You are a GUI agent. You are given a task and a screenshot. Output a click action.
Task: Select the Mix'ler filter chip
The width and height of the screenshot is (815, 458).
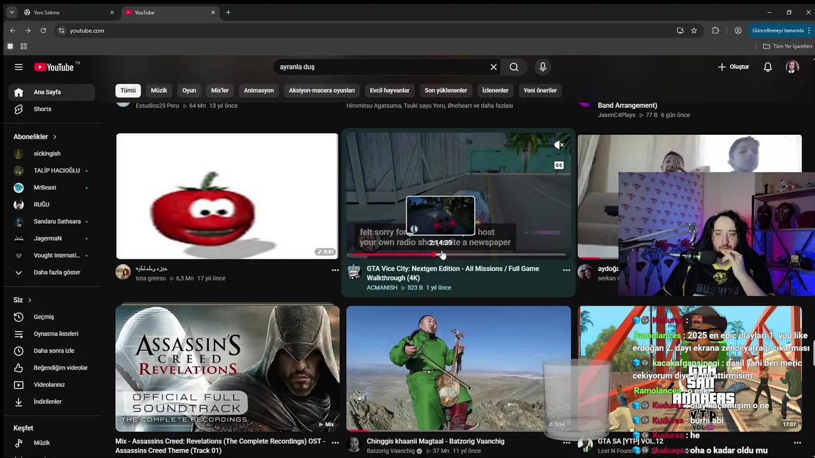tap(220, 90)
